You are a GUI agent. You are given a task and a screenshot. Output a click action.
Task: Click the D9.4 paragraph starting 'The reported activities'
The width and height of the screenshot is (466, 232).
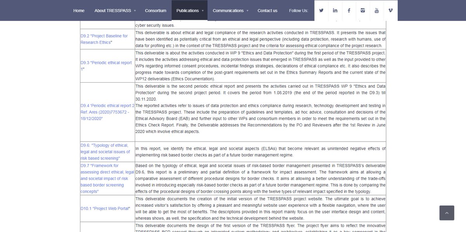click(x=260, y=119)
